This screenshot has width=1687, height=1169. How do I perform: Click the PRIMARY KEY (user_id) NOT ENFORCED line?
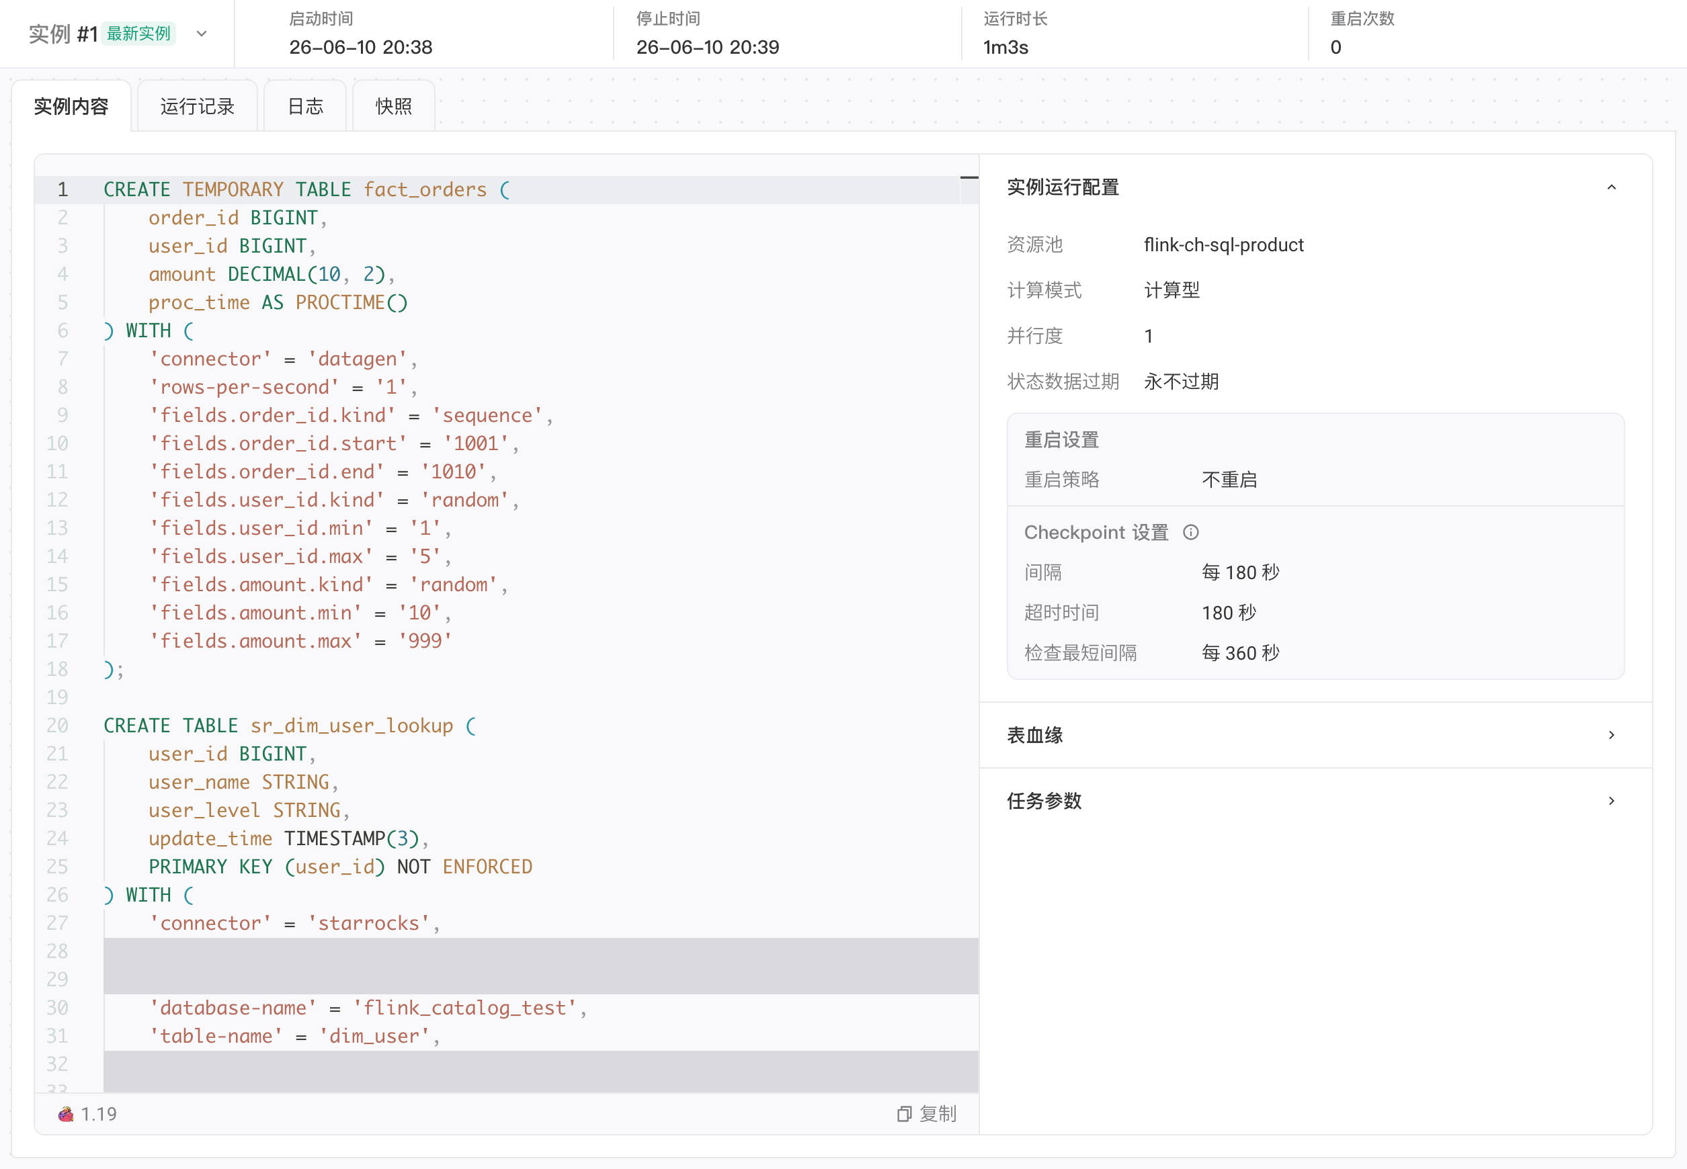point(340,867)
